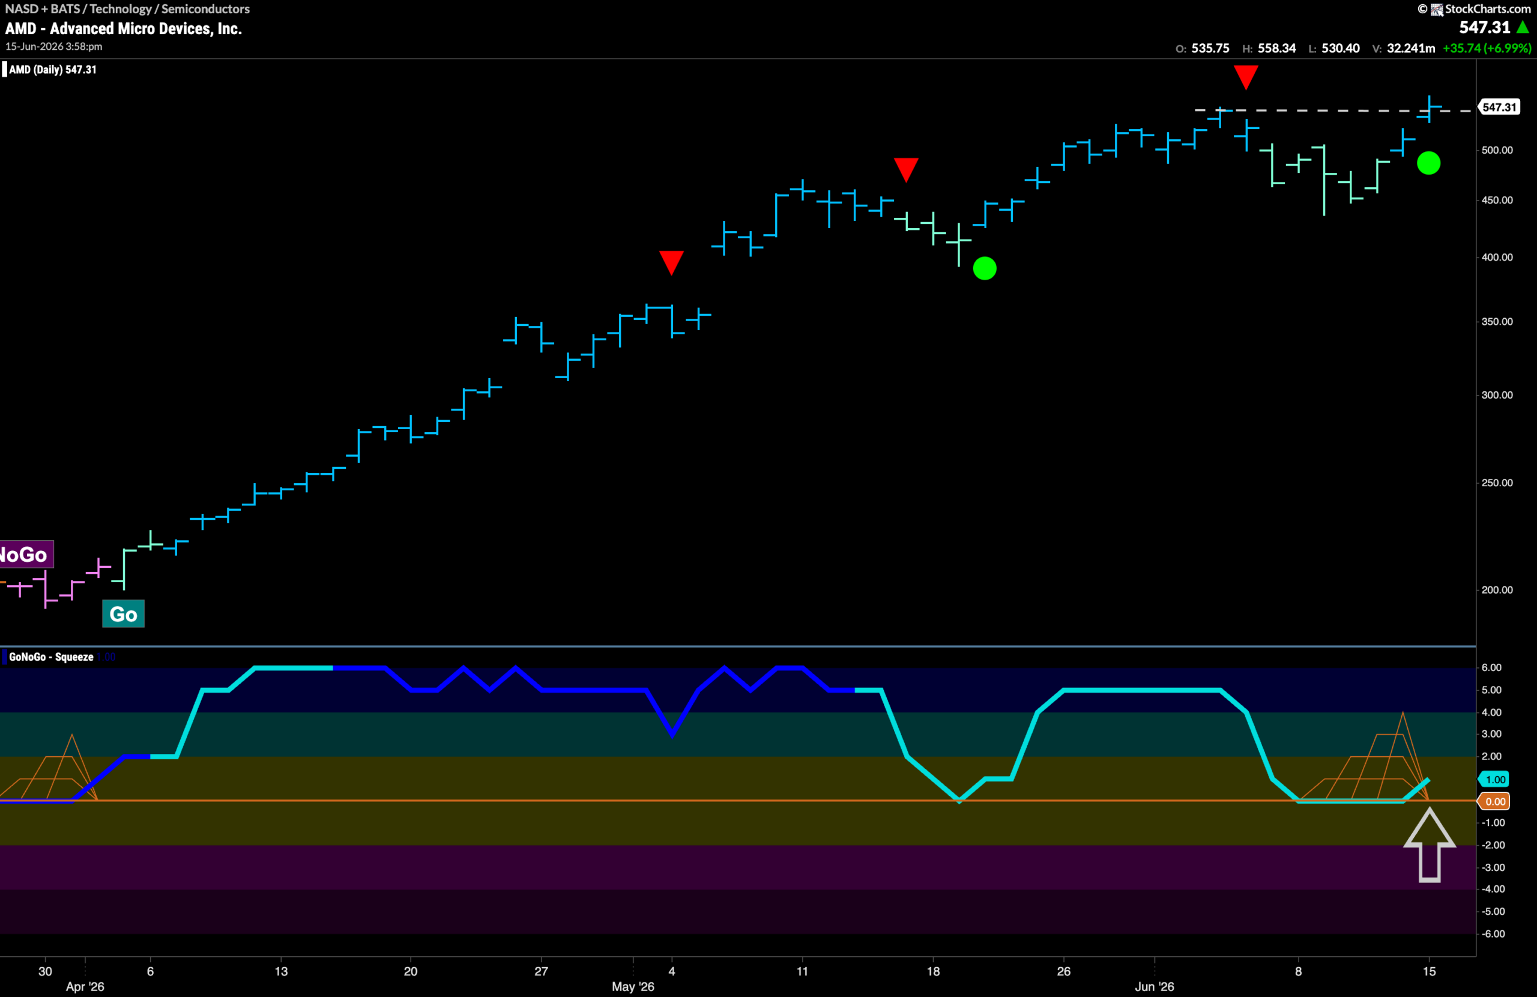The height and width of the screenshot is (997, 1537).
Task: Click the green circle marker near June 15
Action: (1428, 163)
